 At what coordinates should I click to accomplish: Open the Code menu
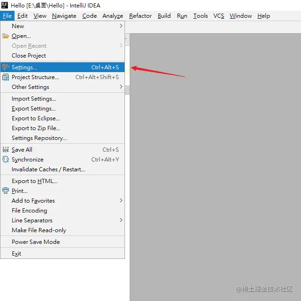pos(89,16)
